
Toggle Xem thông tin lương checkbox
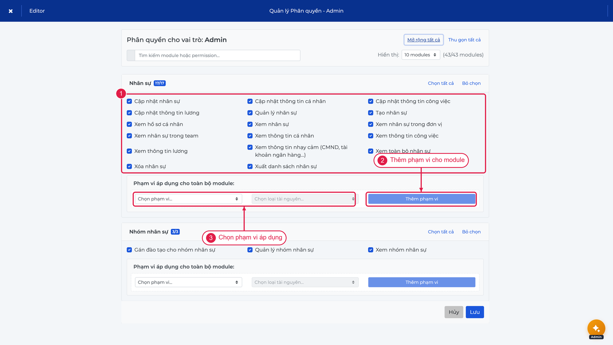(129, 151)
